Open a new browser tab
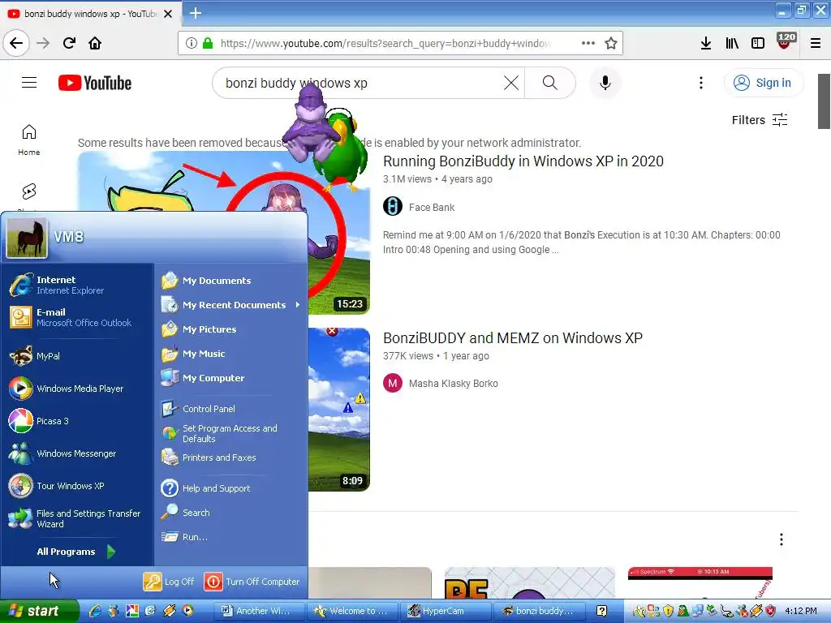 point(195,13)
